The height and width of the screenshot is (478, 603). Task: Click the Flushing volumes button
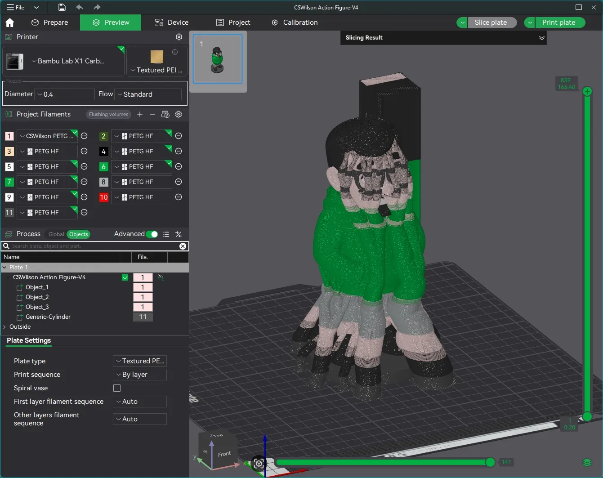coord(108,114)
